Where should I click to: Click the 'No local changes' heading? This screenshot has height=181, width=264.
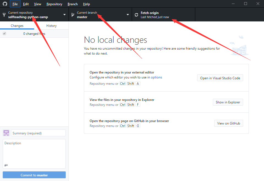click(116, 40)
